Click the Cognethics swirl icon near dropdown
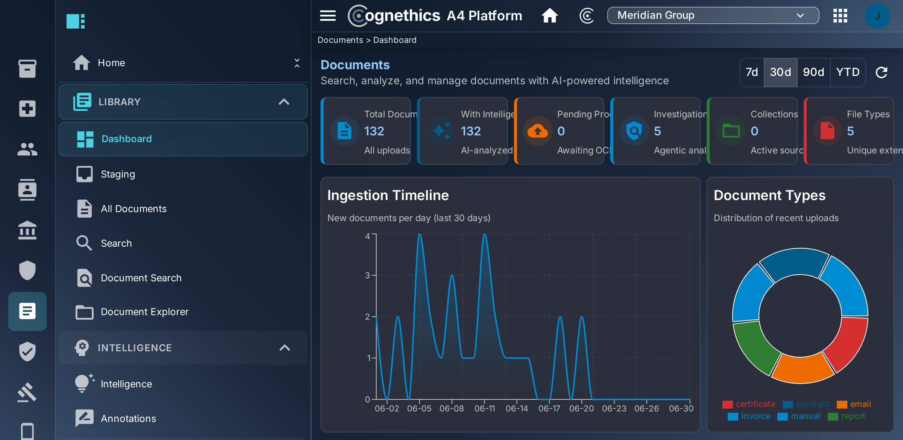This screenshot has height=440, width=903. click(587, 15)
